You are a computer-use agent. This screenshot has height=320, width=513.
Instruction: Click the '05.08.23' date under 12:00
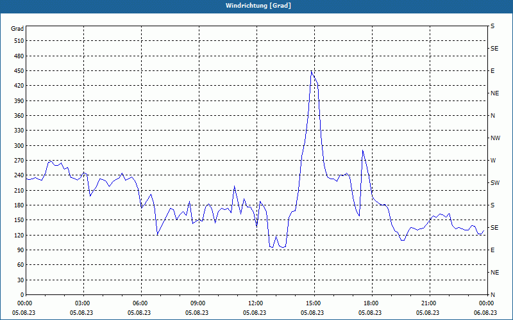255,313
